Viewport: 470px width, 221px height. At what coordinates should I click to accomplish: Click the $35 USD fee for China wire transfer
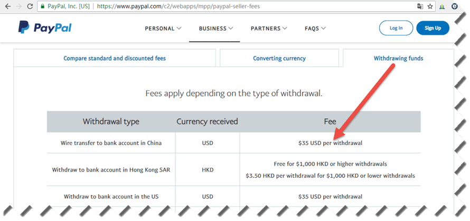point(330,143)
